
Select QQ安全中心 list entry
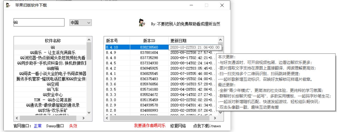[50, 94]
